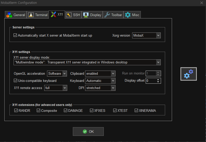Click the 'MobaXterm Configuration' window title
Image resolution: width=206 pixels, height=142 pixels.
pyautogui.click(x=19, y=3)
